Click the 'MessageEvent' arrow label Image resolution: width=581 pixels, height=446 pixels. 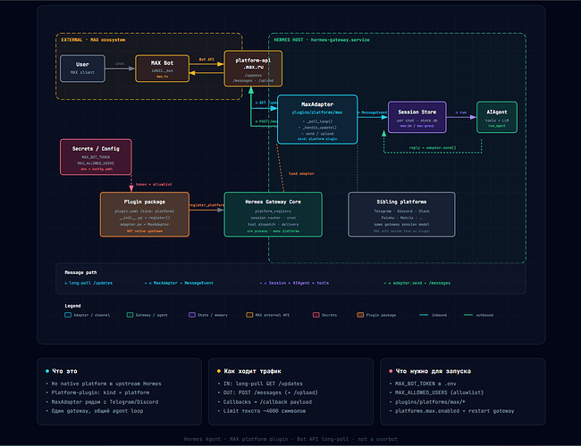[374, 112]
